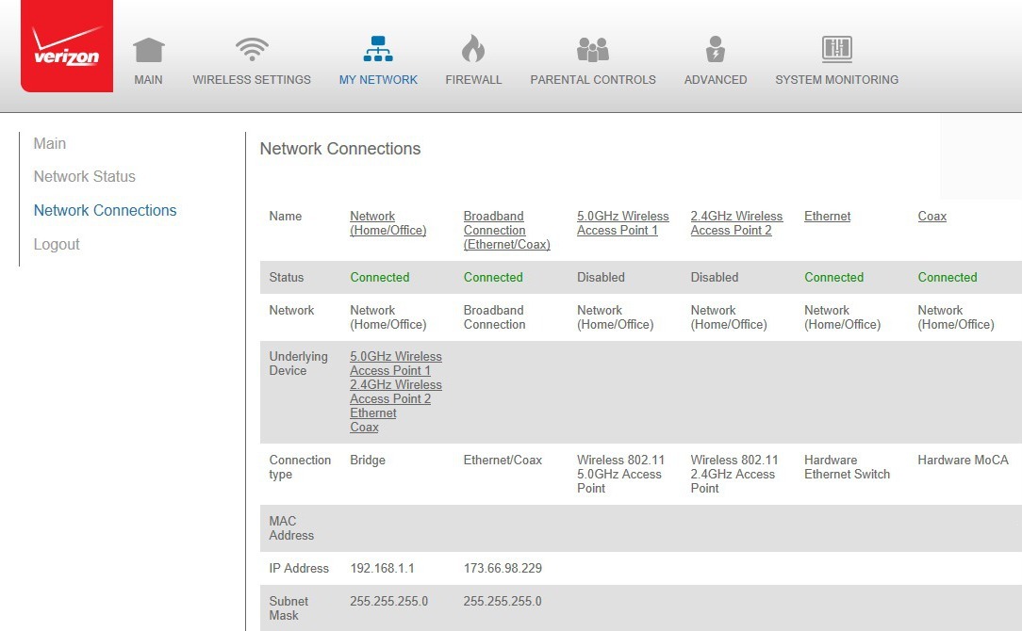The width and height of the screenshot is (1022, 631).
Task: Open the Main sidebar entry
Action: 49,143
